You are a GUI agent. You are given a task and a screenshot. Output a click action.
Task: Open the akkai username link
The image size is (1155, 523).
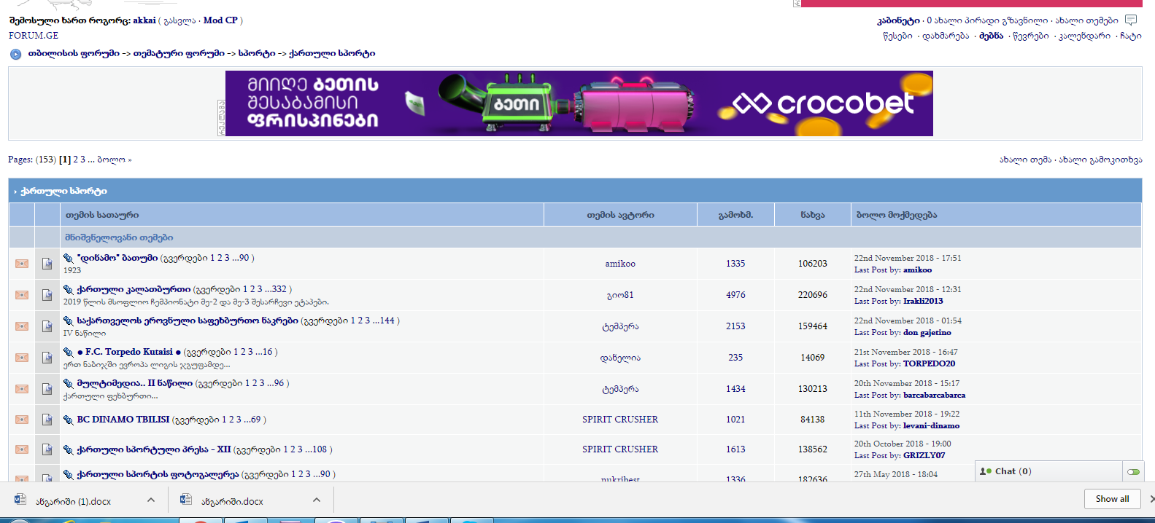tap(144, 20)
